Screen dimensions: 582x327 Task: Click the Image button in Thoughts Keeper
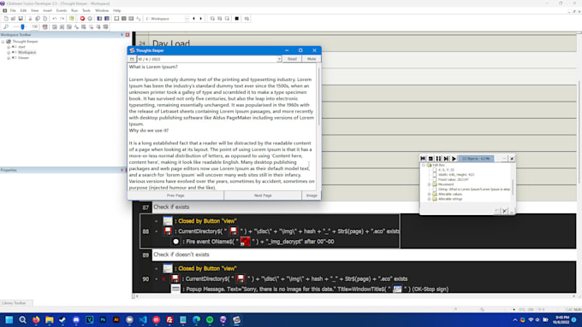pos(312,196)
